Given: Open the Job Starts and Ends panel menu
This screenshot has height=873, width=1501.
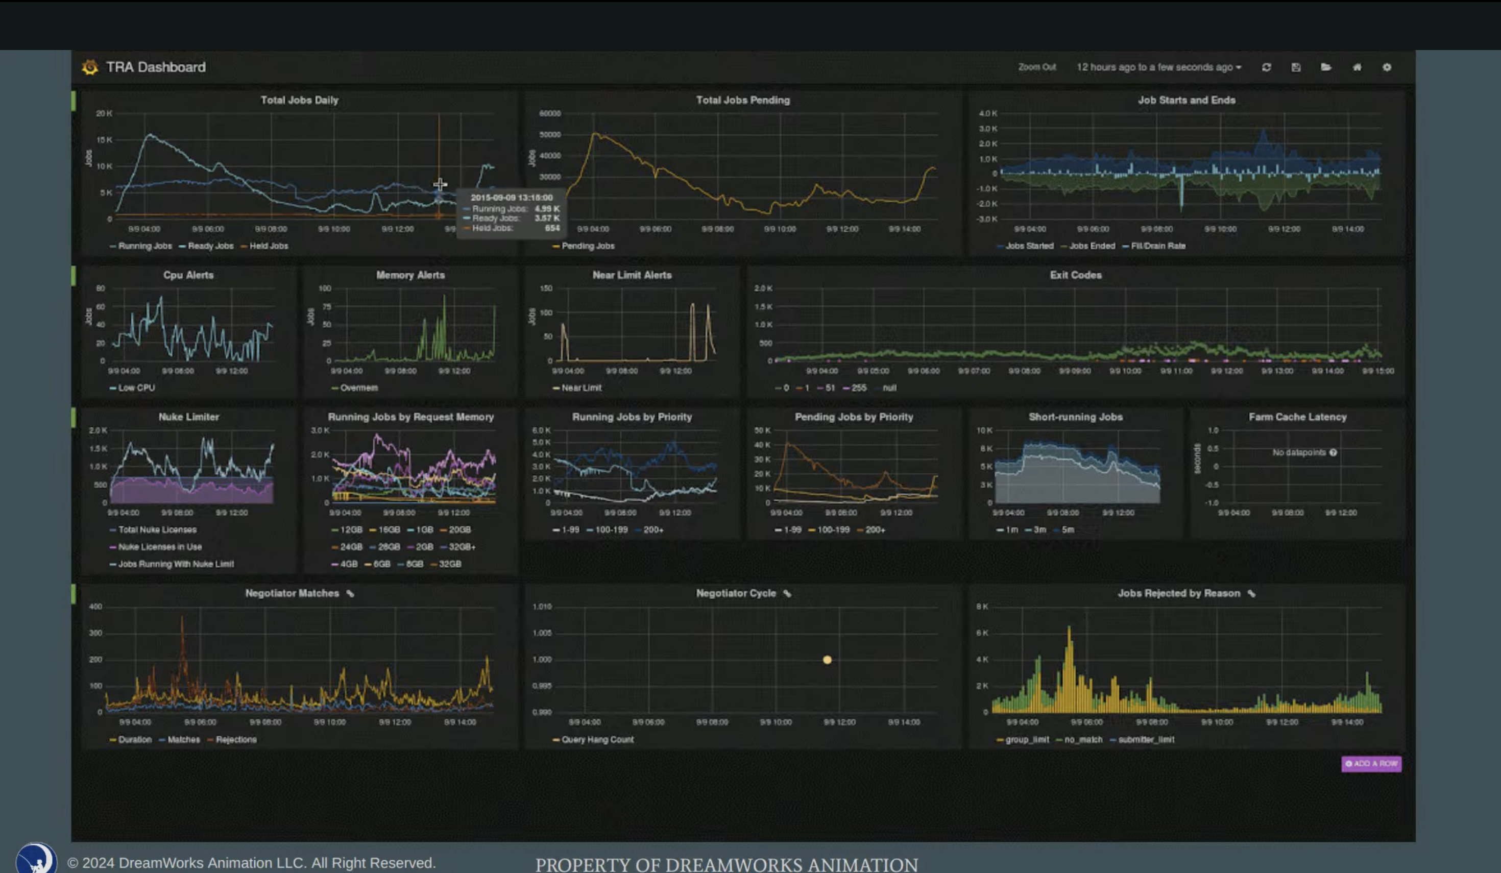Looking at the screenshot, I should [x=1187, y=100].
